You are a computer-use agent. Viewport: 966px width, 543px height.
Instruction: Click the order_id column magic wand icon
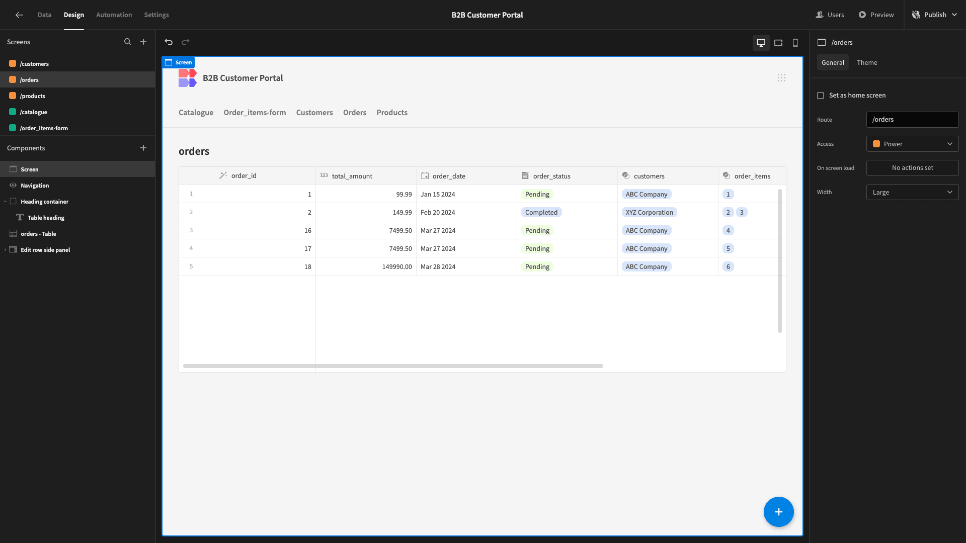[223, 175]
